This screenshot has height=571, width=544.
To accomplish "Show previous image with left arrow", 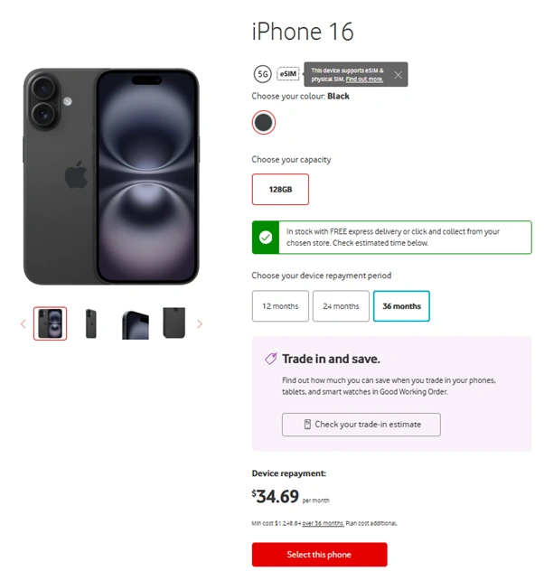I will coord(23,323).
